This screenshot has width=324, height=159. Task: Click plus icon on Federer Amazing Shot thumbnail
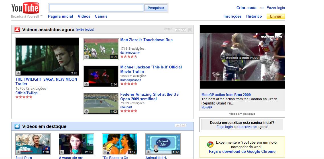click(86, 111)
